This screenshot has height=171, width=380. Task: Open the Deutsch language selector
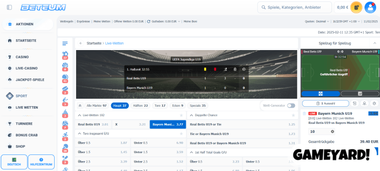coord(14,162)
